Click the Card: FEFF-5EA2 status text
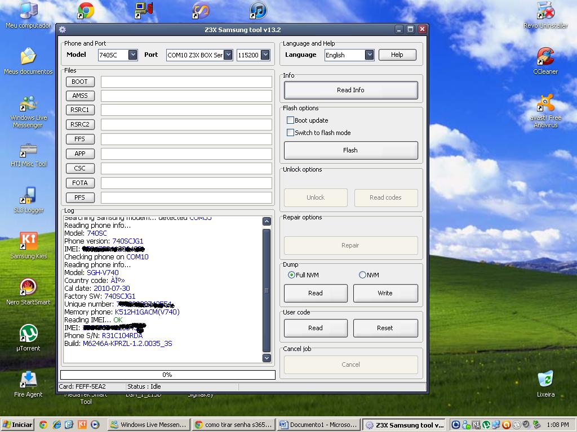 click(82, 386)
